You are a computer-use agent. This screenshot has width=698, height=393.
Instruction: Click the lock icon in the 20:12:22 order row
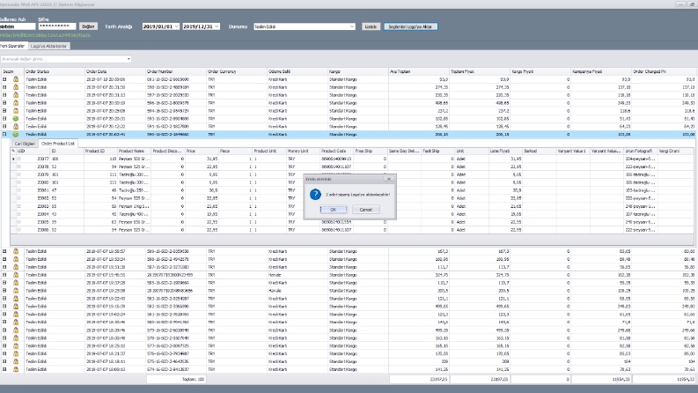click(16, 127)
